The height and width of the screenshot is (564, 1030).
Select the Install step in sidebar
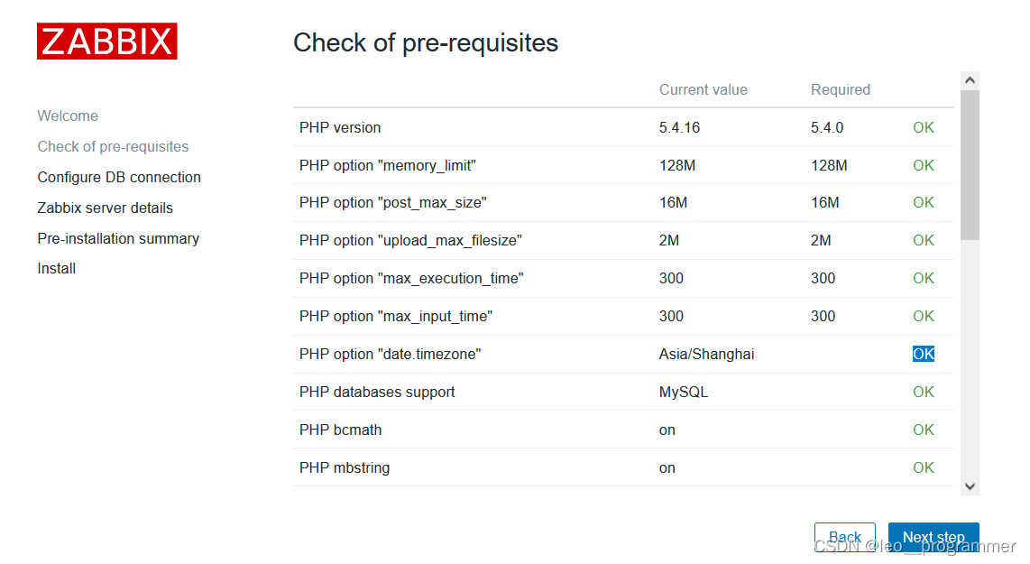click(x=56, y=268)
